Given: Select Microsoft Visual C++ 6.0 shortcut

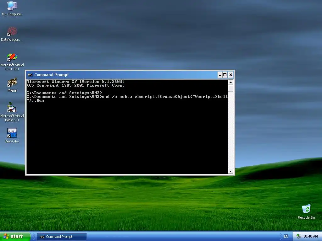Looking at the screenshot, I should (12, 62).
